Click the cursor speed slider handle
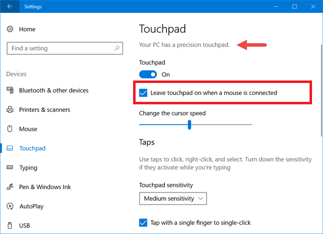Viewport: 323px width, 234px height. click(x=189, y=125)
